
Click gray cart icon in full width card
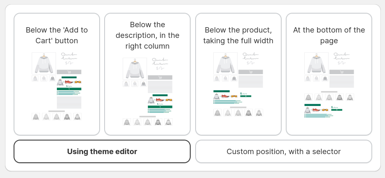pos(250,72)
